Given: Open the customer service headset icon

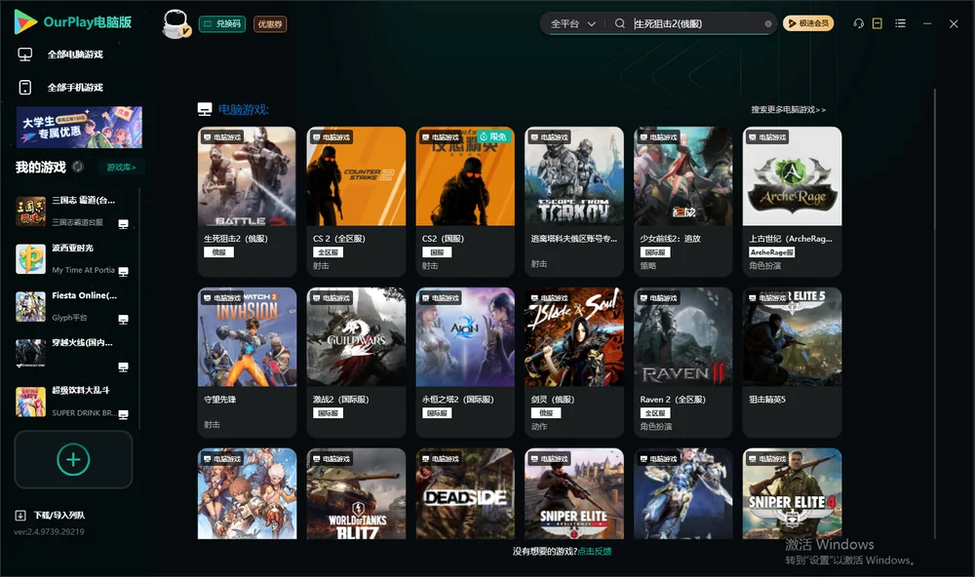Looking at the screenshot, I should [x=859, y=23].
